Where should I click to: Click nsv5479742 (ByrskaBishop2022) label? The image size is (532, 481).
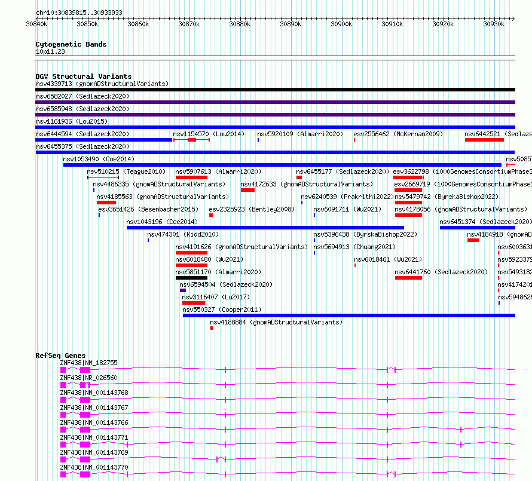click(x=447, y=197)
